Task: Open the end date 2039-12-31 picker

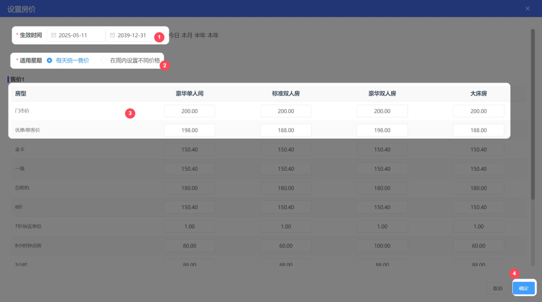Action: tap(132, 35)
